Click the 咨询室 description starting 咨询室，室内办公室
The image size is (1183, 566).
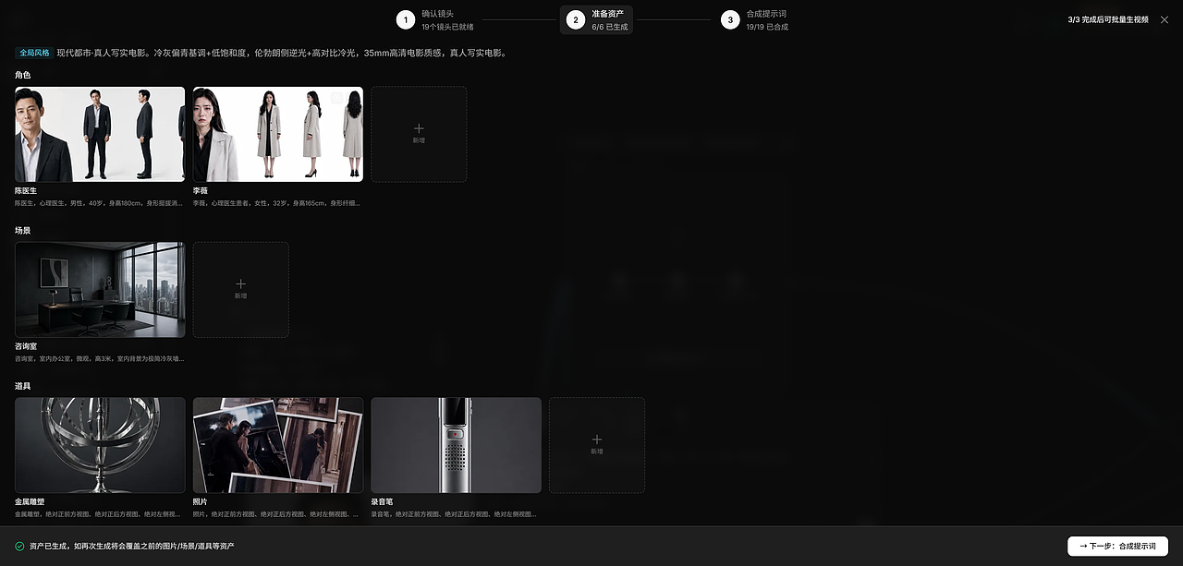pyautogui.click(x=100, y=358)
